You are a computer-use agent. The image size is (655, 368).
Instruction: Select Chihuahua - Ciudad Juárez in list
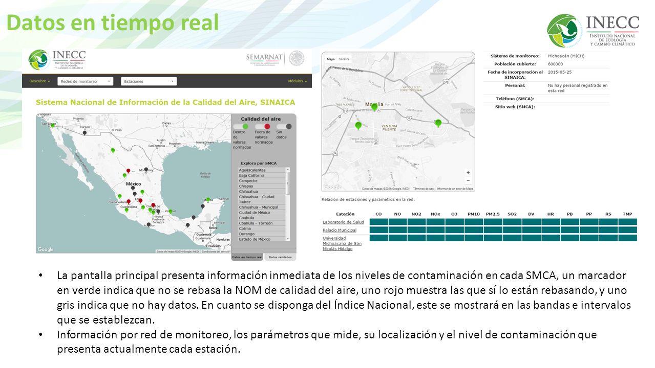click(x=262, y=199)
